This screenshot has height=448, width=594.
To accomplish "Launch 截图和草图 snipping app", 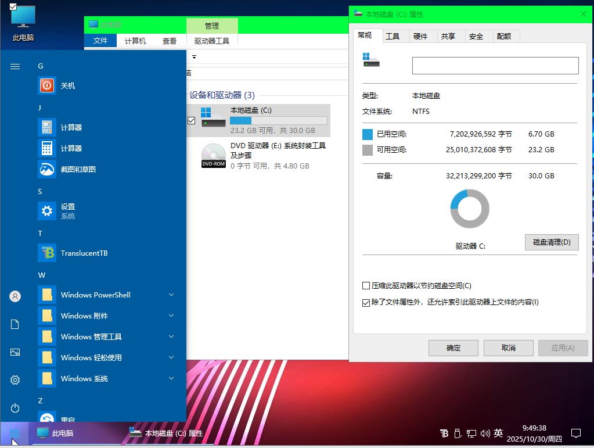I will coord(47,169).
